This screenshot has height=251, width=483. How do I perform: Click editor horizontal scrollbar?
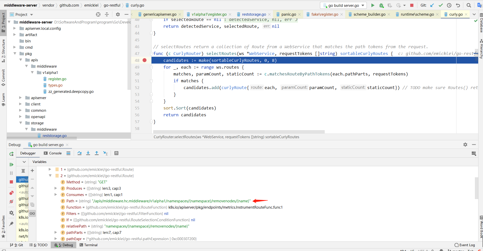point(239,132)
